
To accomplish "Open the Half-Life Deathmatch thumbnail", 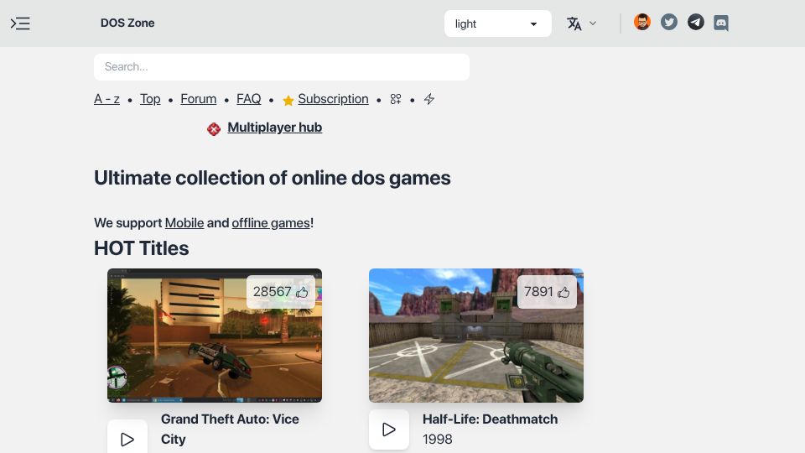I will 476,336.
